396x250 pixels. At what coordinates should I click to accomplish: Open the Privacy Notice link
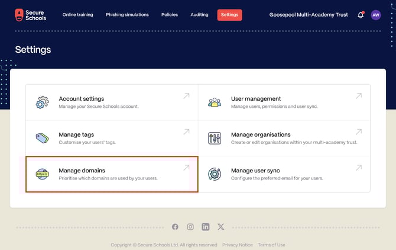click(x=237, y=245)
